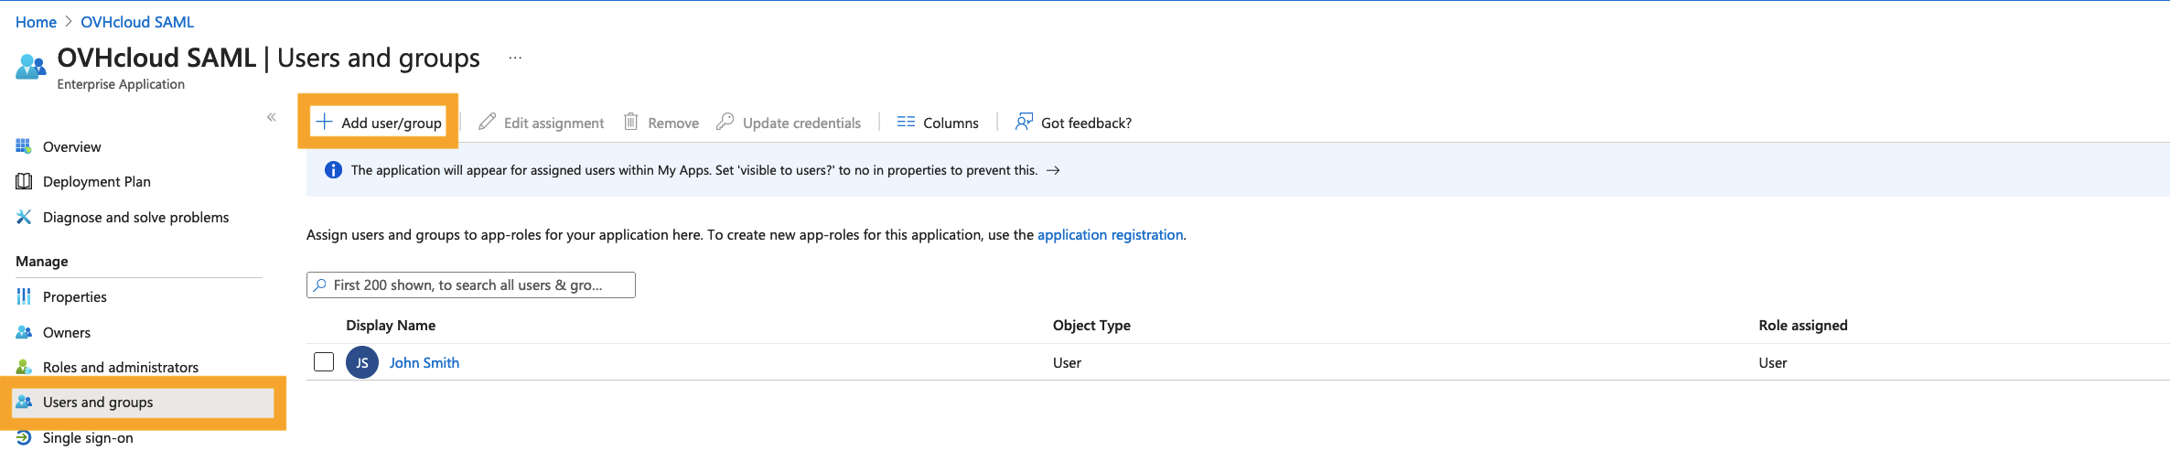
Task: Open the application registration link
Action: point(1110,235)
